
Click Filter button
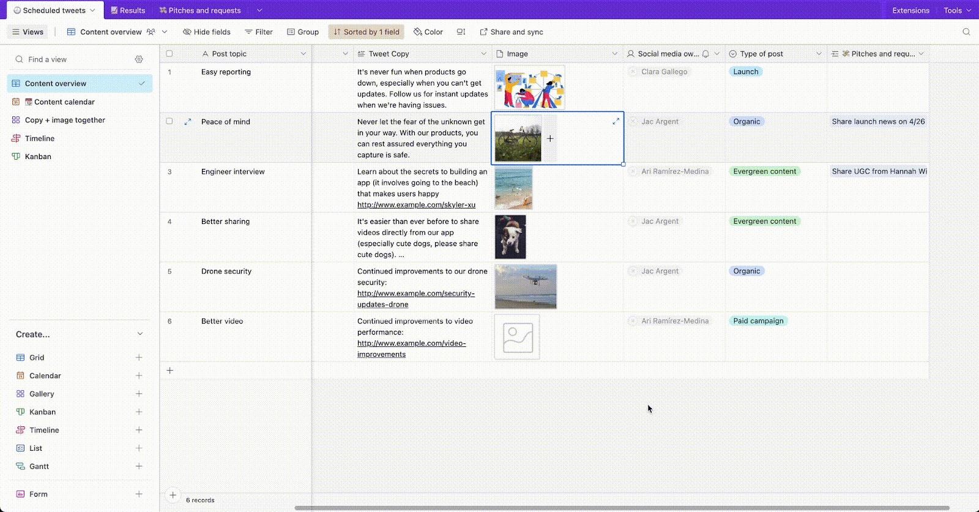click(259, 32)
